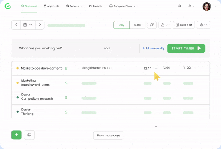Image resolution: width=221 pixels, height=149 pixels.
Task: Toggle billable dollar icon for Design Thinking
Action: 66,112
